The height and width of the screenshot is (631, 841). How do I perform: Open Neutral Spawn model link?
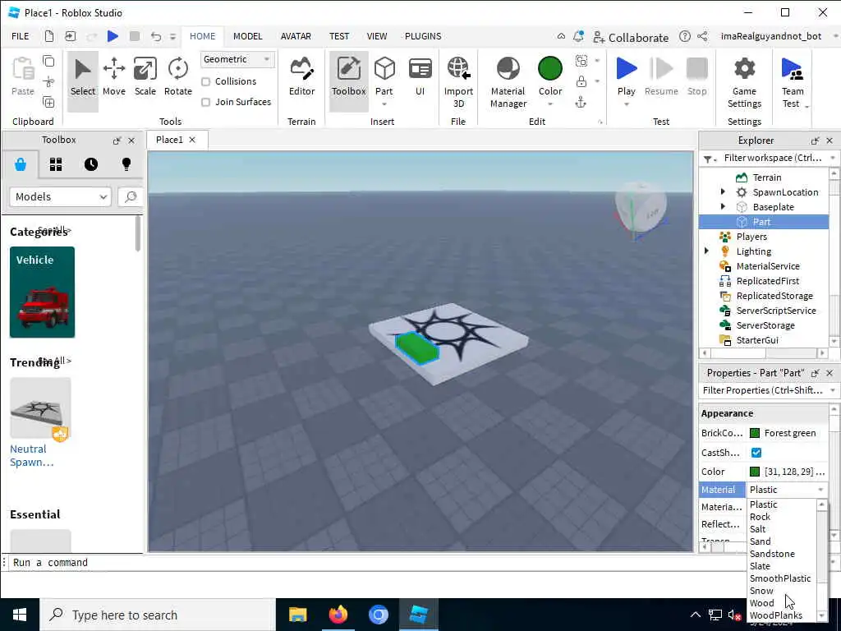coord(31,455)
